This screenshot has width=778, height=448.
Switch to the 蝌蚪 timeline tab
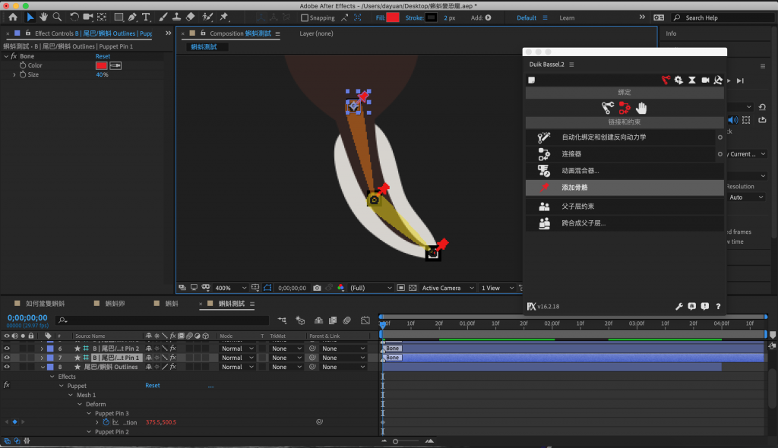click(171, 304)
